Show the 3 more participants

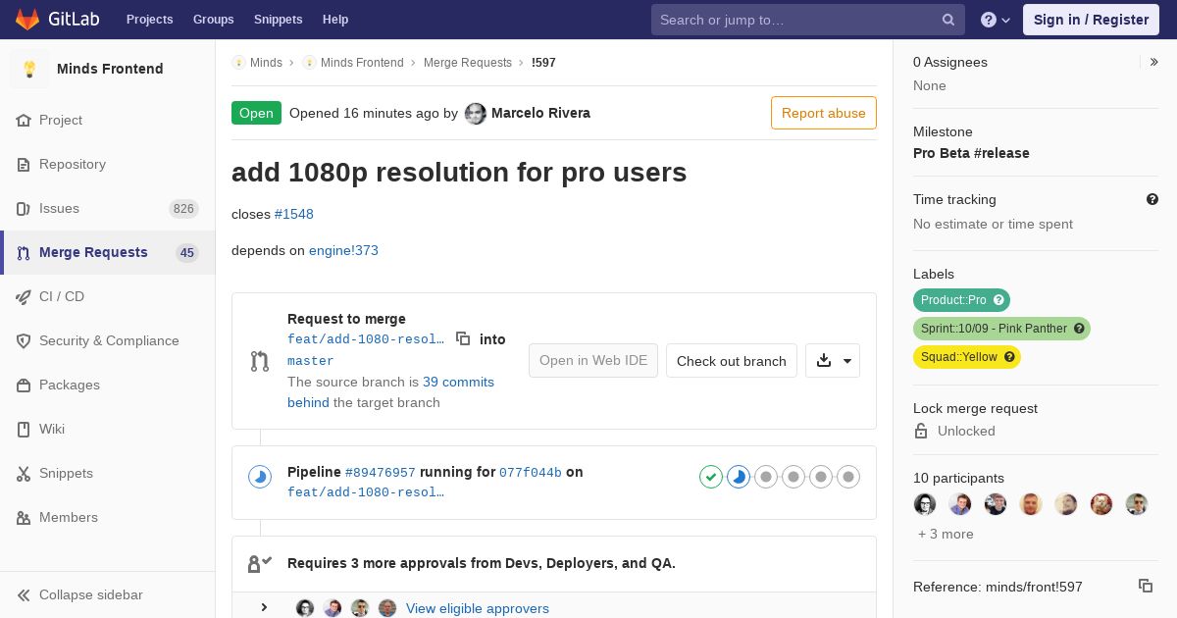(946, 534)
